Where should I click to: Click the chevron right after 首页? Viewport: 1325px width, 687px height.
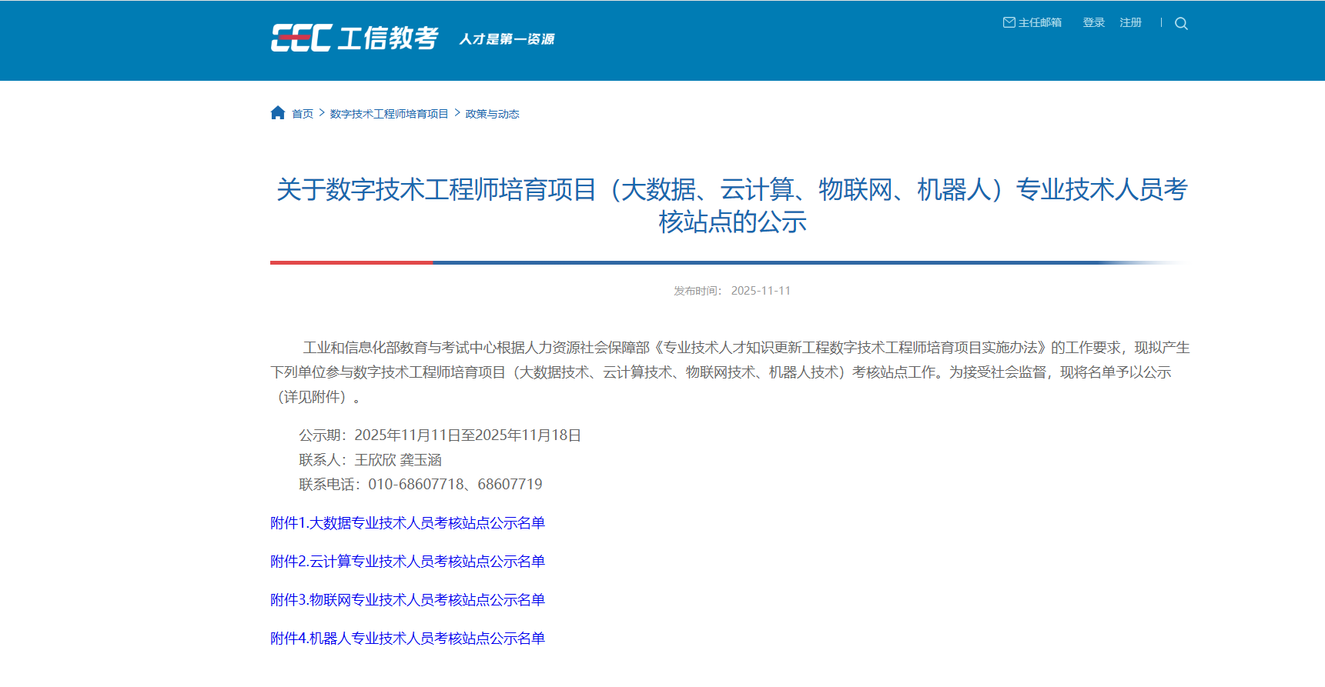pos(322,113)
